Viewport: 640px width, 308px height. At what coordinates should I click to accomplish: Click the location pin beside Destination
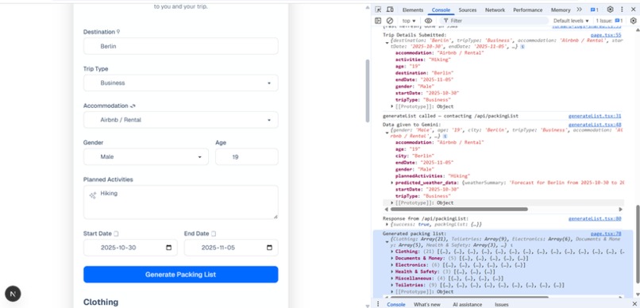tap(118, 32)
